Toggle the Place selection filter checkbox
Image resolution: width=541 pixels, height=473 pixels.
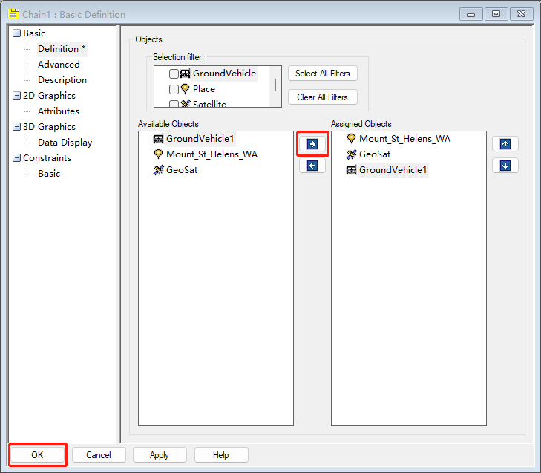[174, 89]
